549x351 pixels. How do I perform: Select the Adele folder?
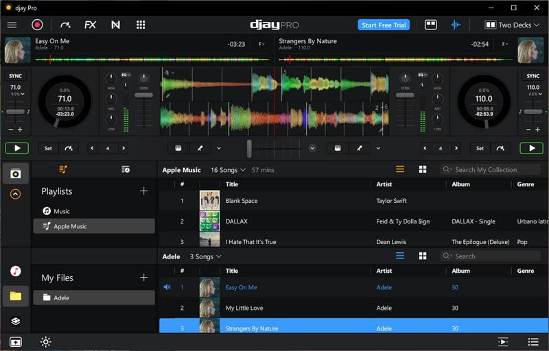pos(94,298)
